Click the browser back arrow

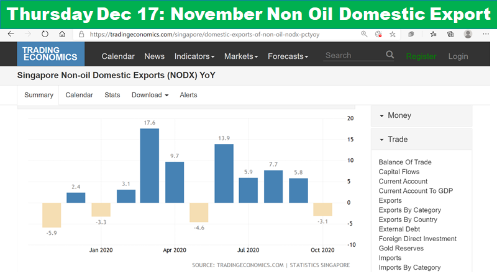pyautogui.click(x=11, y=34)
